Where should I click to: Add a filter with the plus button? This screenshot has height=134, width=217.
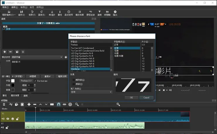pos(4,52)
